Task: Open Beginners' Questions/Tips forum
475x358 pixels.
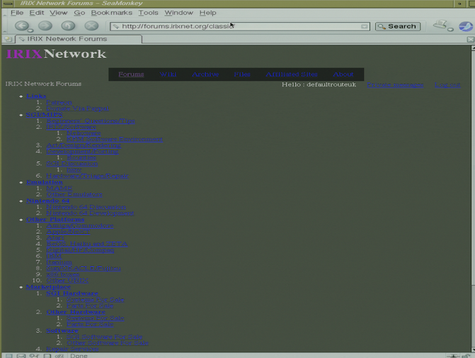Action: click(91, 121)
